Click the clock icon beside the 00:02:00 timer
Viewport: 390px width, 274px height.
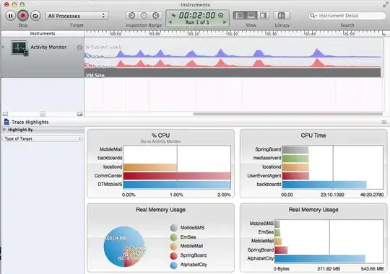[x=220, y=15]
